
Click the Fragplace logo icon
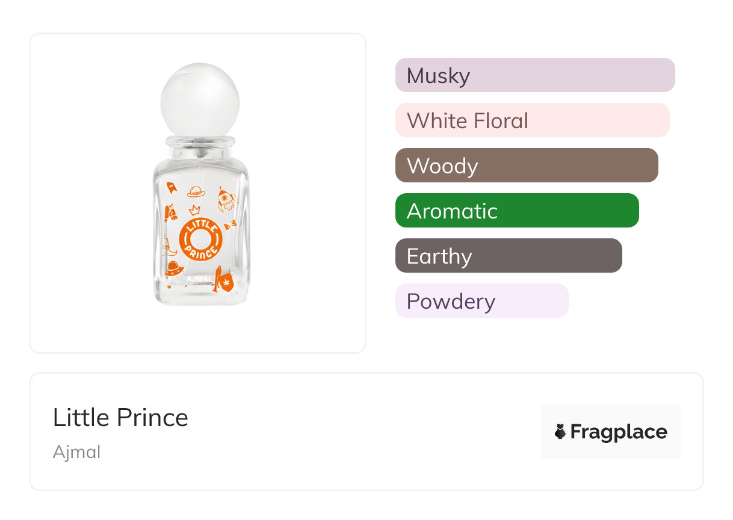(560, 432)
